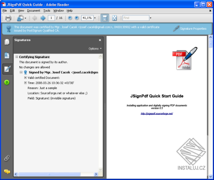Open the collaboration meeting icon
The image size is (214, 180).
pos(20,18)
